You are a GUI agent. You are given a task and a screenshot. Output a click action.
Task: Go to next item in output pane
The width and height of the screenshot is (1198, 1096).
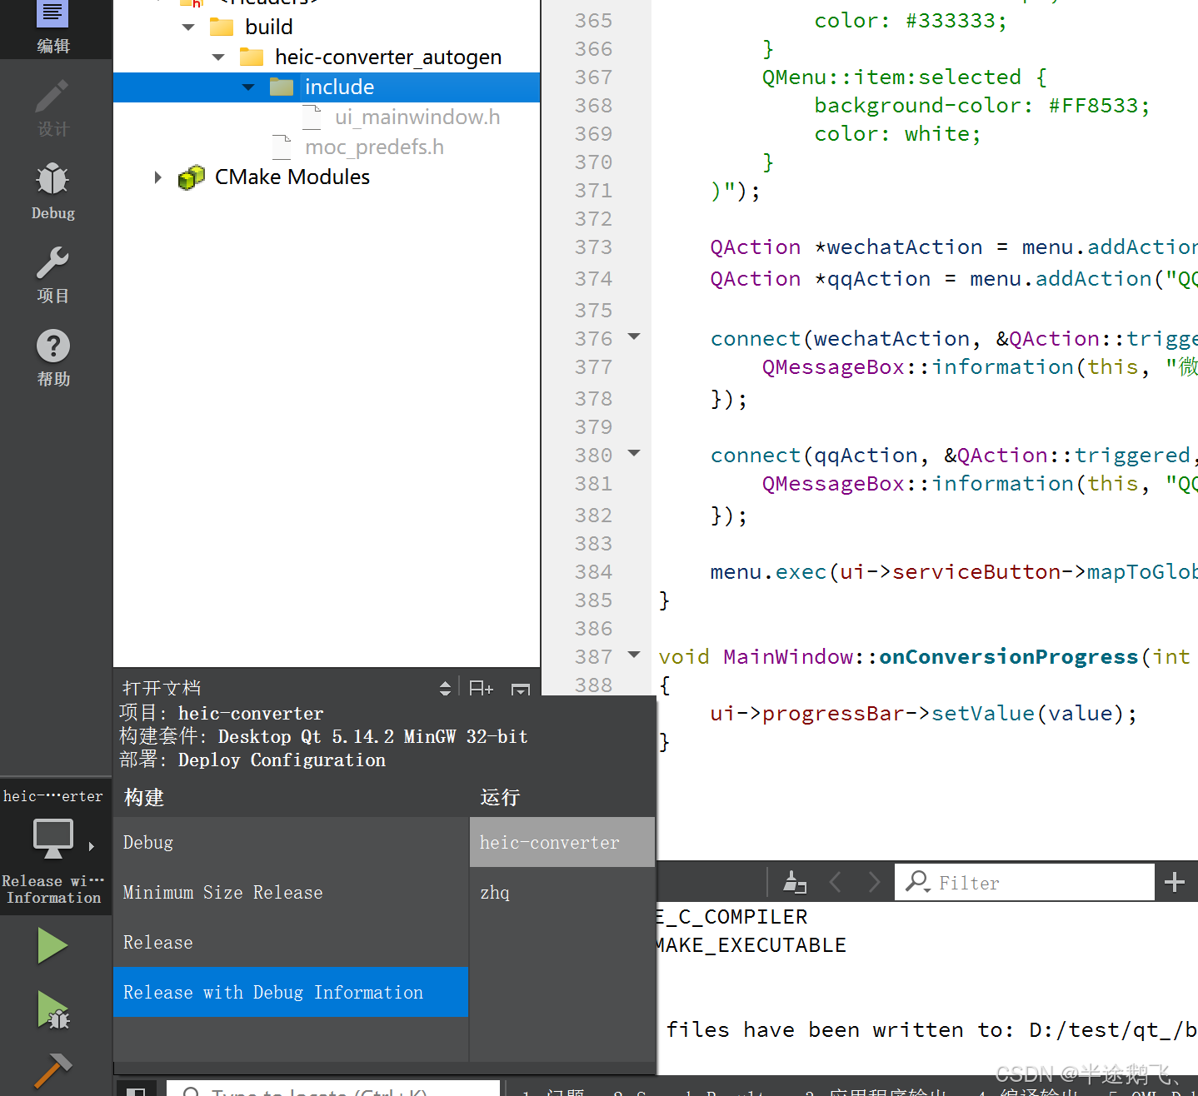pyautogui.click(x=874, y=882)
